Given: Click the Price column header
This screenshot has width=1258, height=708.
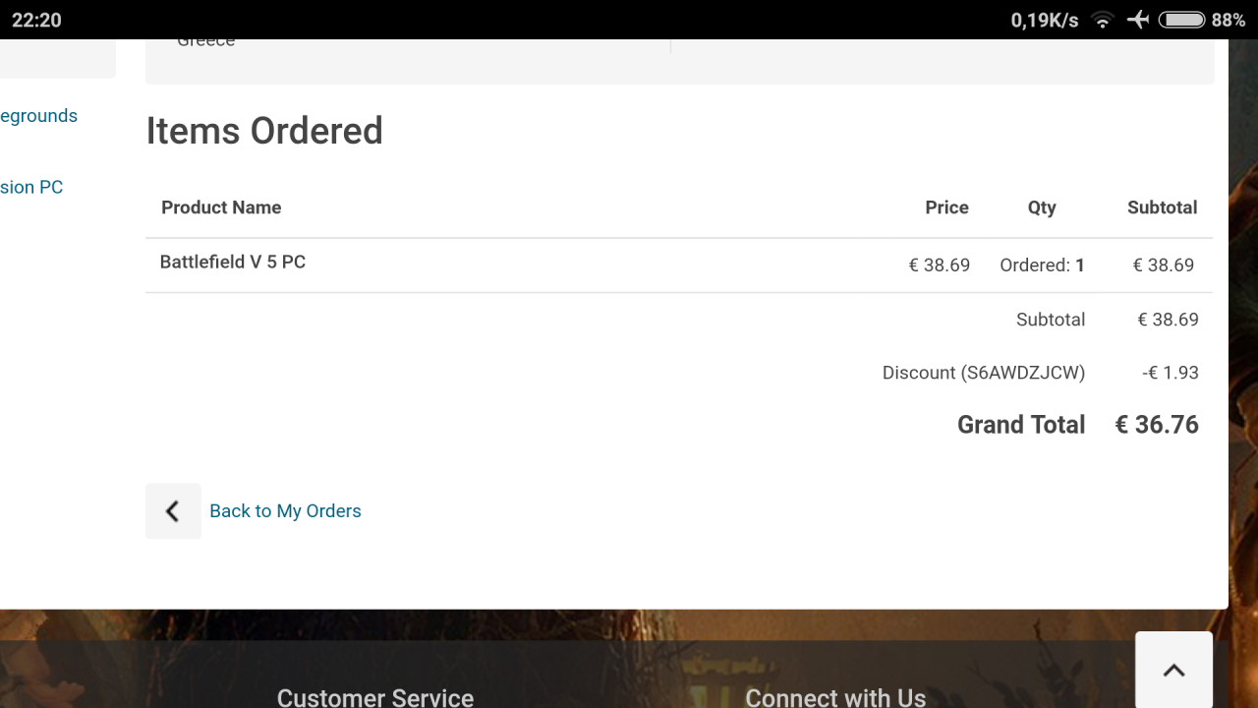Looking at the screenshot, I should click(946, 207).
